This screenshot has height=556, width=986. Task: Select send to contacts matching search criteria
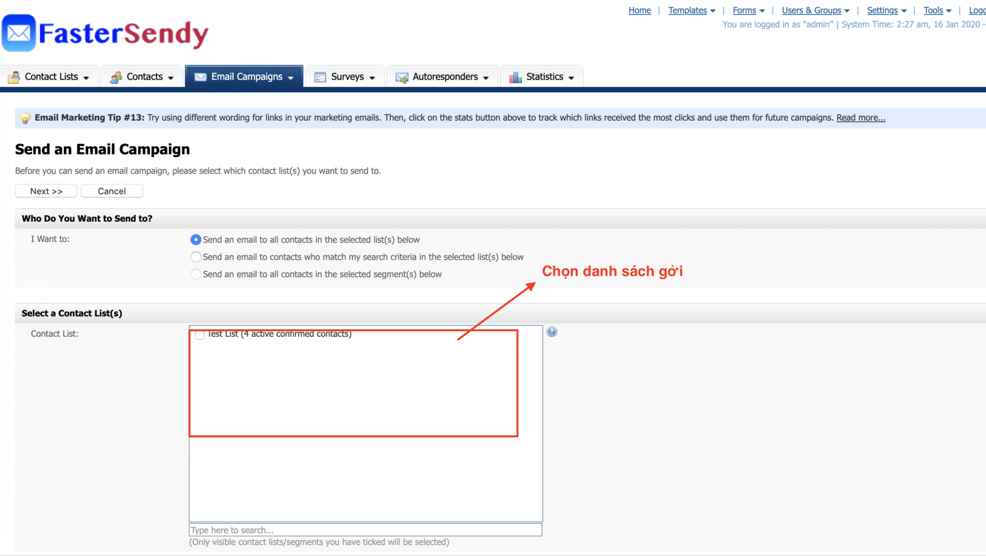(196, 257)
